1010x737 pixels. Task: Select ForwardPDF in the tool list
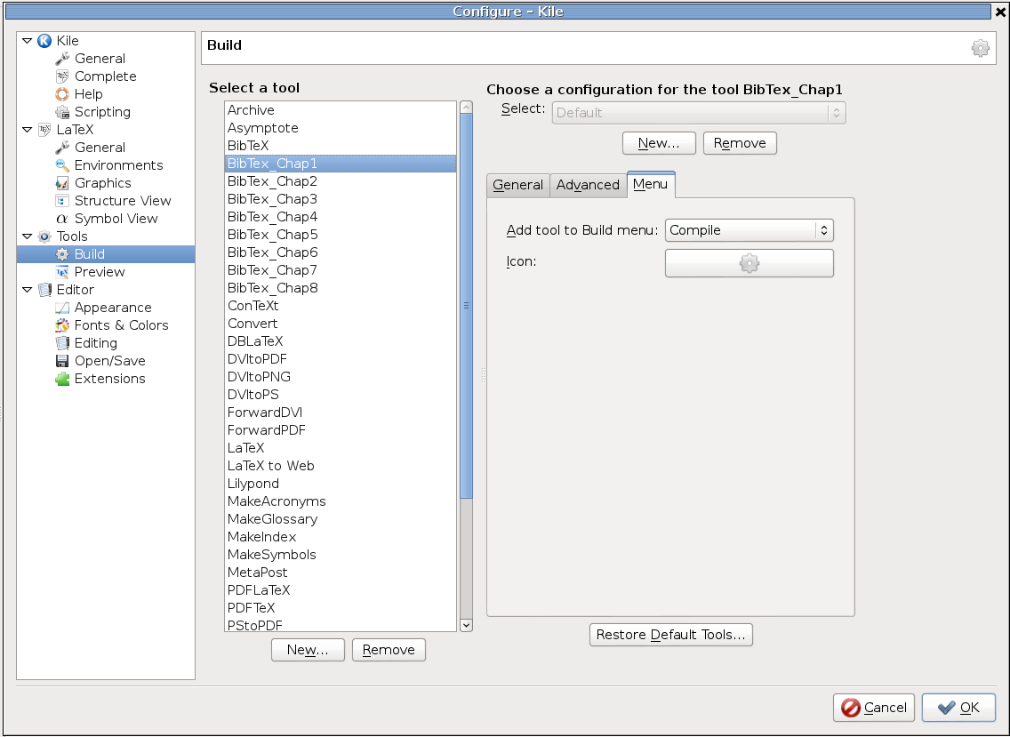(x=341, y=430)
